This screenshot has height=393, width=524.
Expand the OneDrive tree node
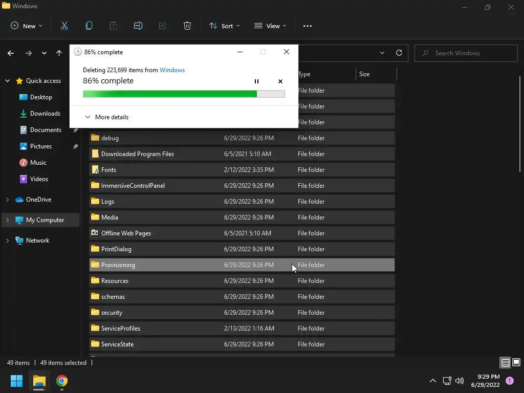pyautogui.click(x=7, y=200)
